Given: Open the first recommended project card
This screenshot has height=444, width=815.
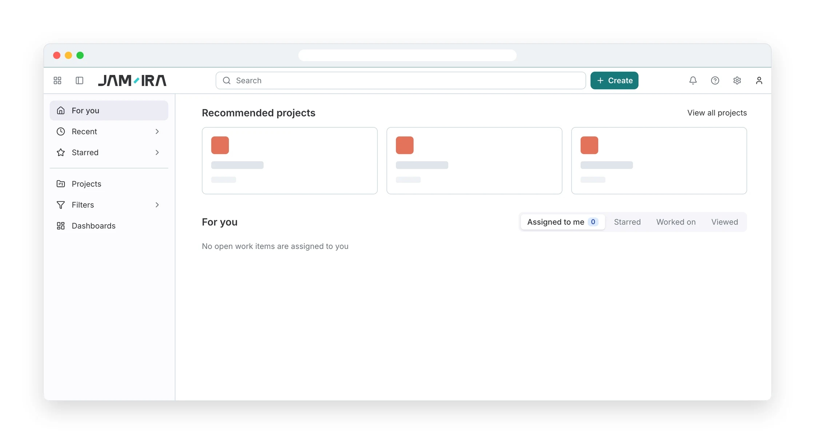Looking at the screenshot, I should point(290,160).
